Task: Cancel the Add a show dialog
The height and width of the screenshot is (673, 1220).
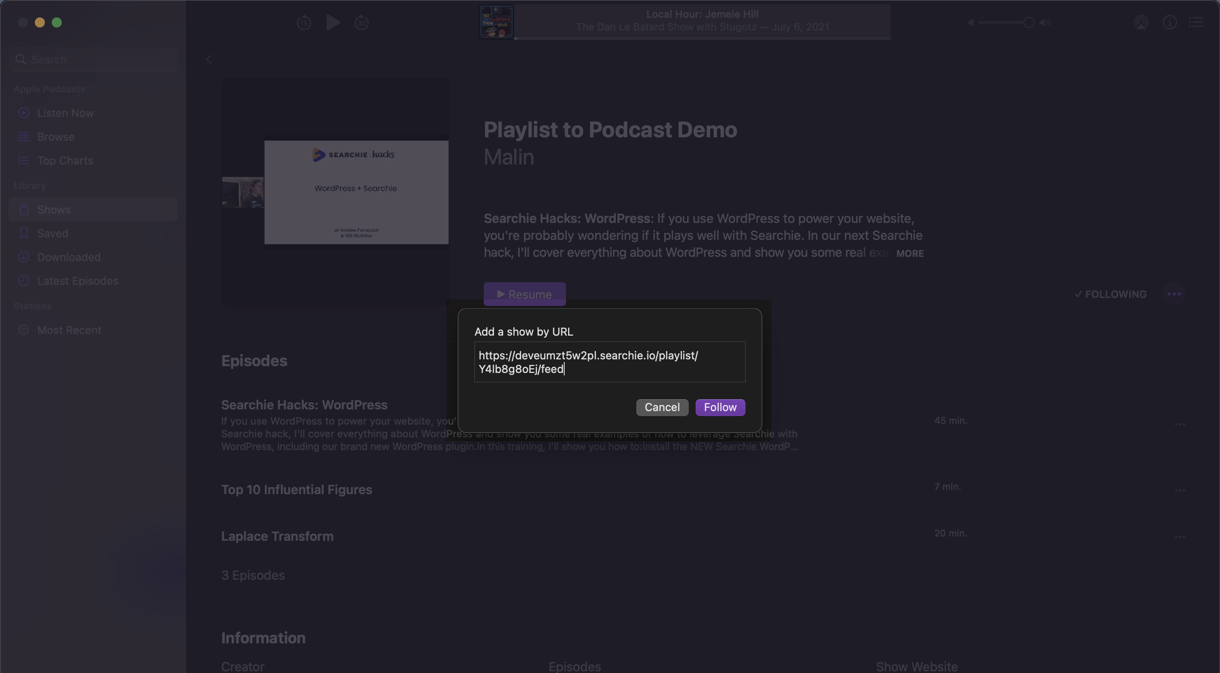Action: pyautogui.click(x=662, y=408)
